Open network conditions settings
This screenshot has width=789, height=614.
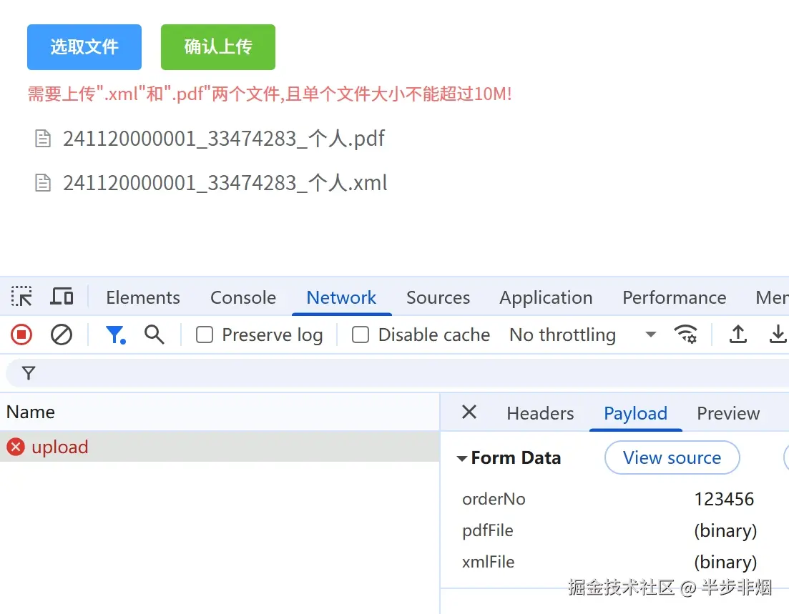(686, 335)
